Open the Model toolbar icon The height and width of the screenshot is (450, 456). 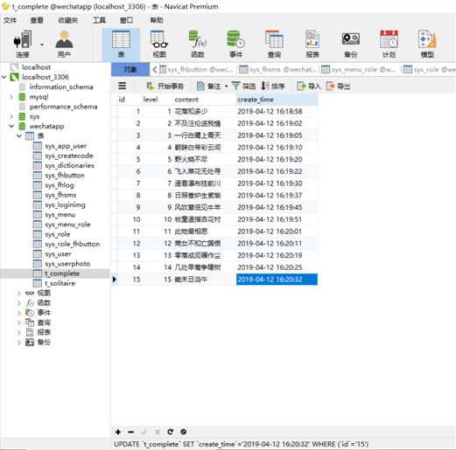pos(427,44)
